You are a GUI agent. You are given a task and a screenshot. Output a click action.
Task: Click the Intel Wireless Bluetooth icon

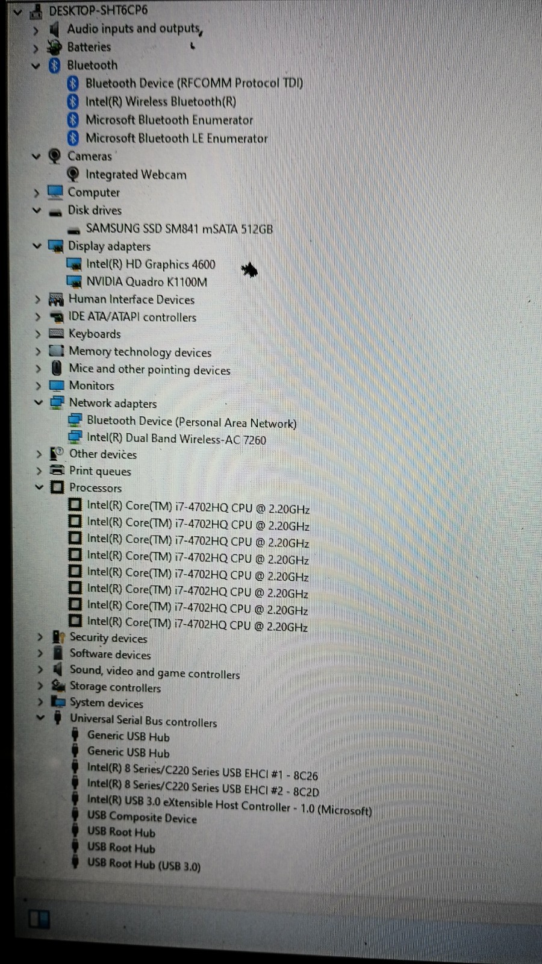click(73, 101)
